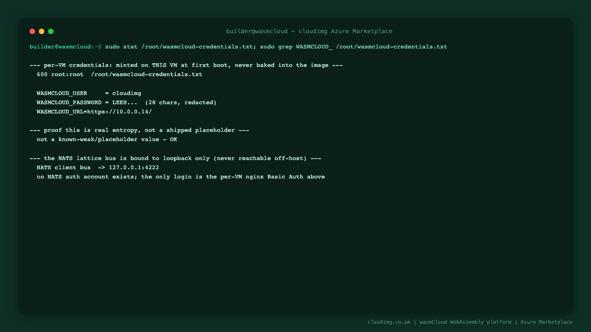Click the 'no NATS auth account exists' line
This screenshot has height=332, width=591.
(x=181, y=177)
